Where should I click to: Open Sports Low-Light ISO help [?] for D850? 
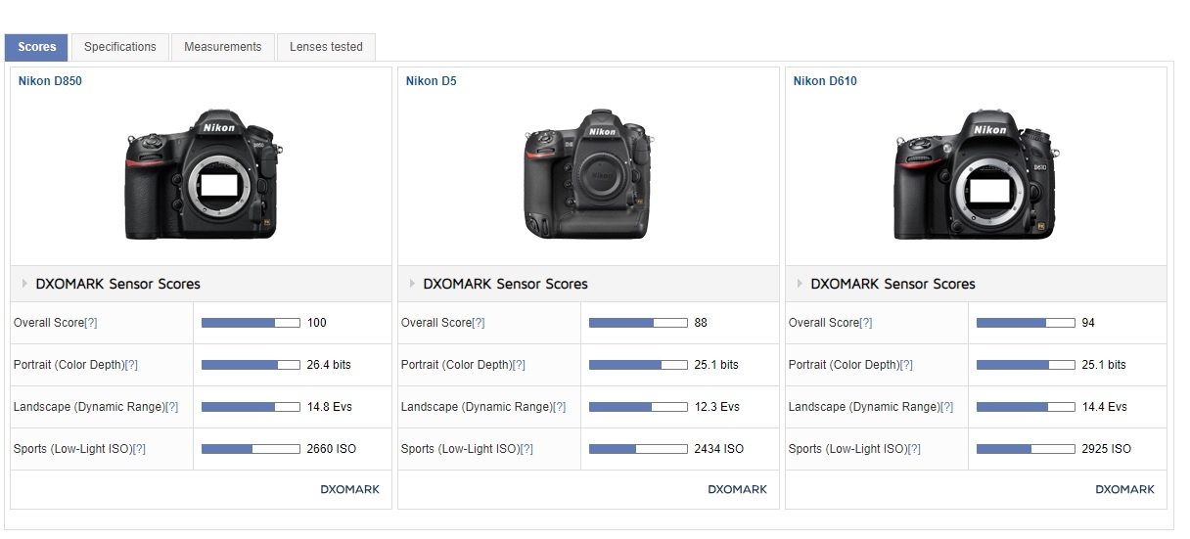coord(139,449)
